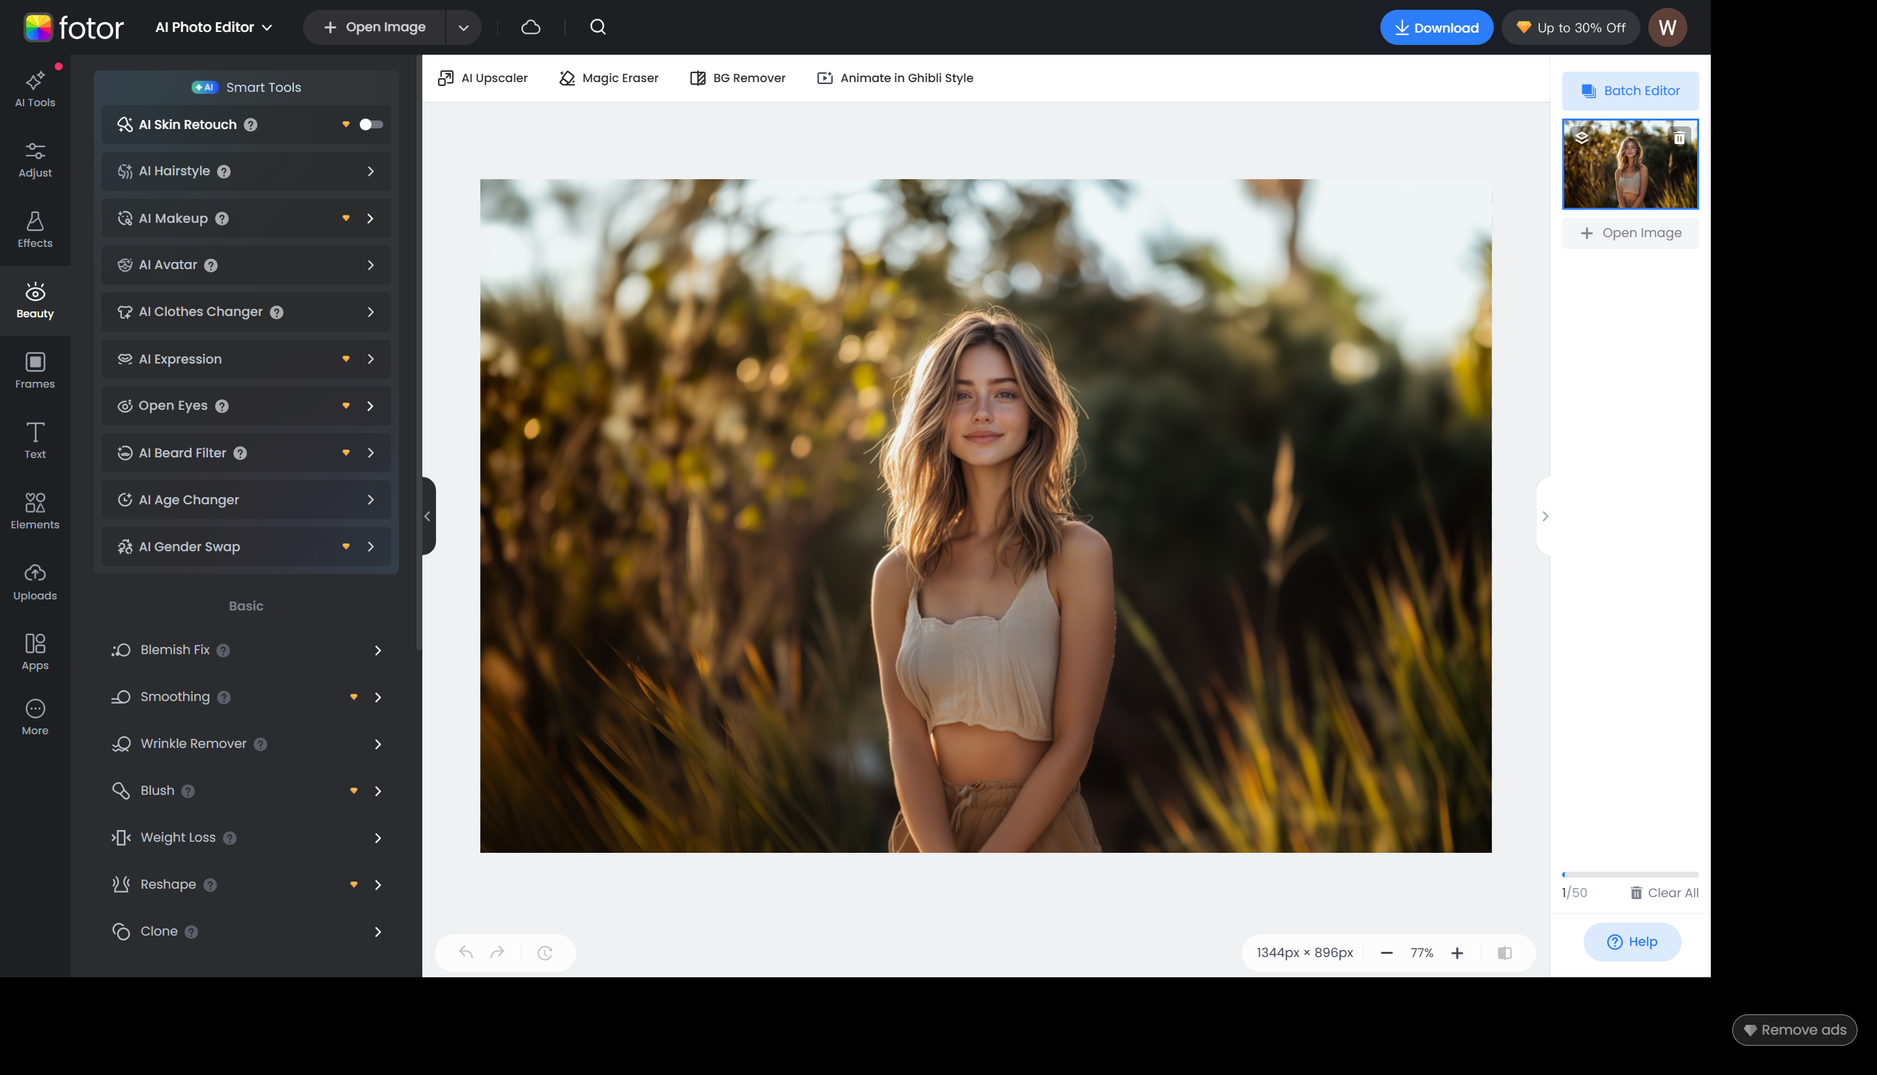Click Clear All images
This screenshot has height=1075, width=1877.
pos(1665,893)
